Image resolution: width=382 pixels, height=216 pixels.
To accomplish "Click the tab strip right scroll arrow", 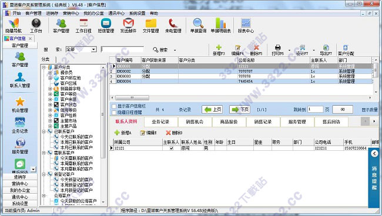I will (x=374, y=121).
